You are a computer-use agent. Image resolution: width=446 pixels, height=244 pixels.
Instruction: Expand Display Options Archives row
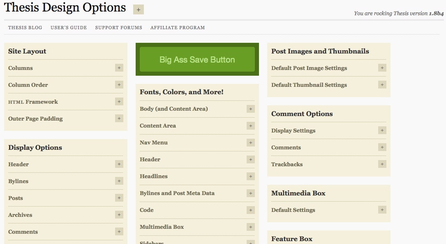pos(119,215)
